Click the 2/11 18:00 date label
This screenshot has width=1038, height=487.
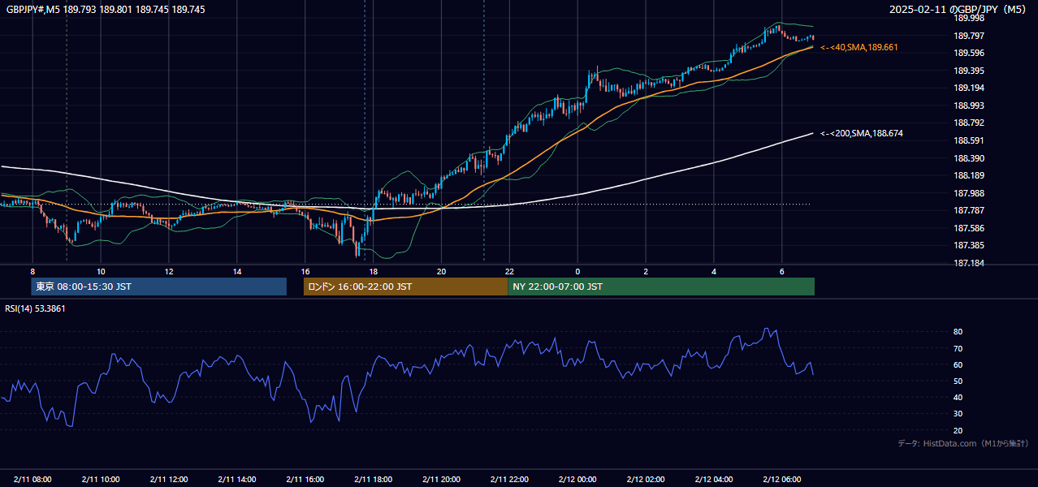[374, 479]
